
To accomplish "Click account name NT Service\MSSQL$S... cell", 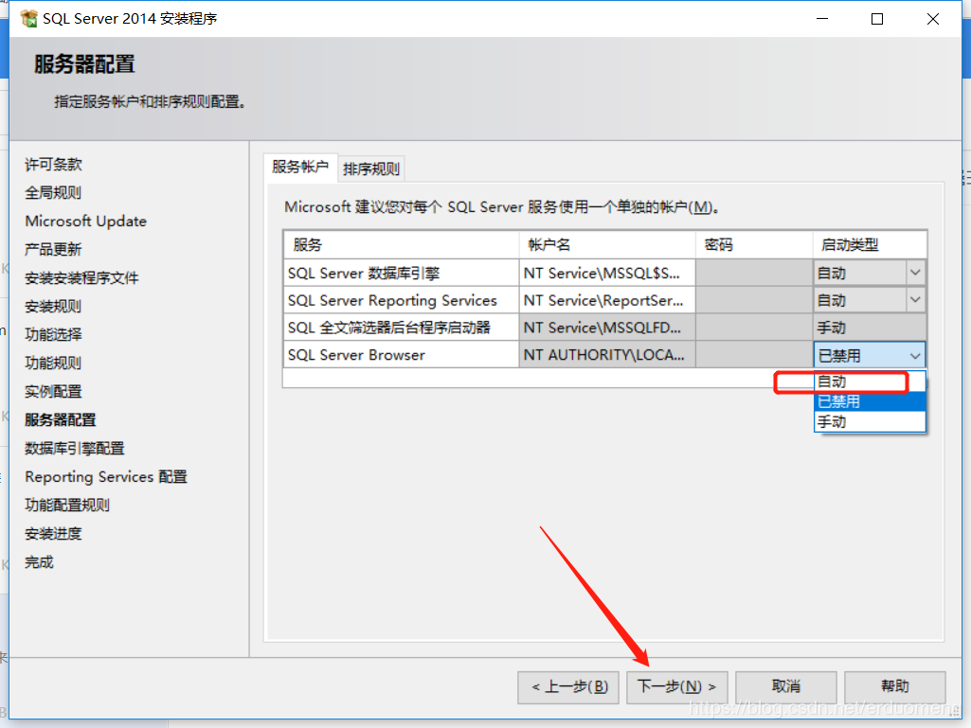I will pos(607,273).
